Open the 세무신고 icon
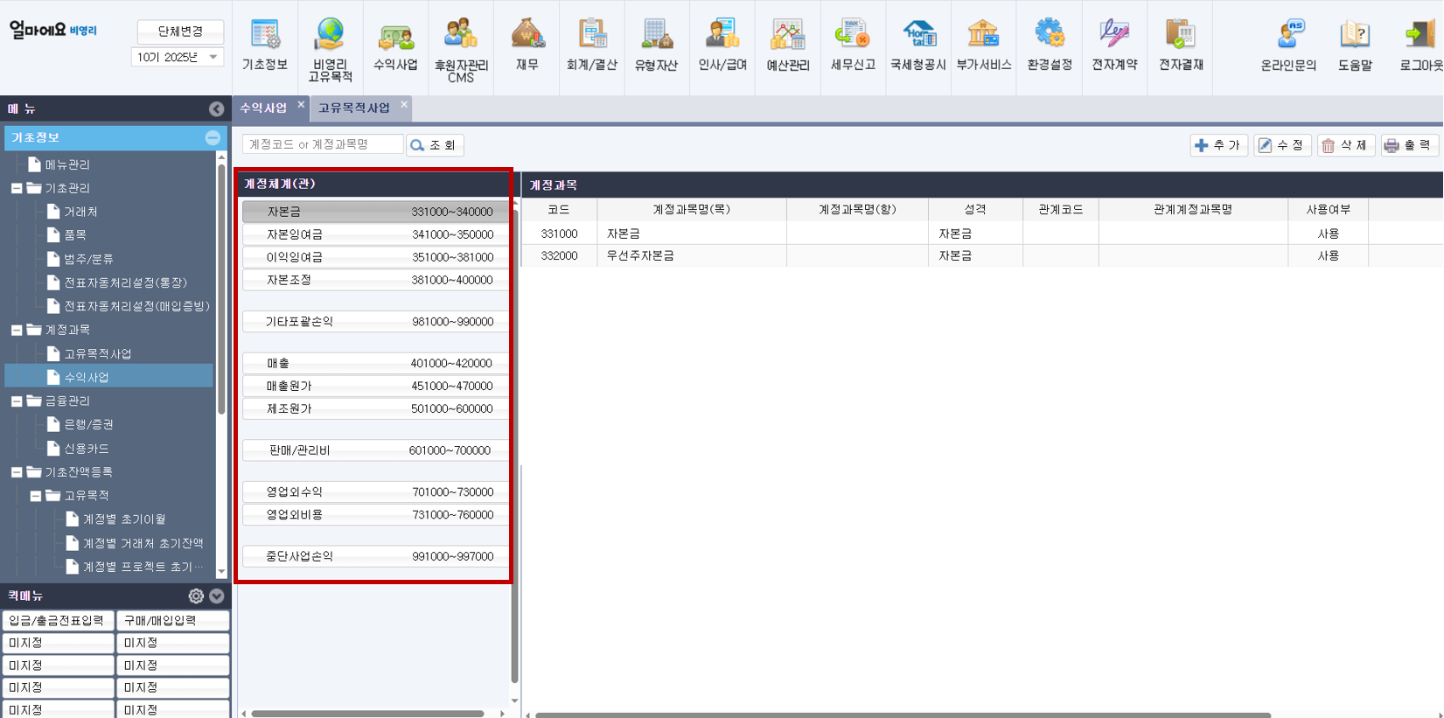The height and width of the screenshot is (718, 1444). pyautogui.click(x=853, y=45)
